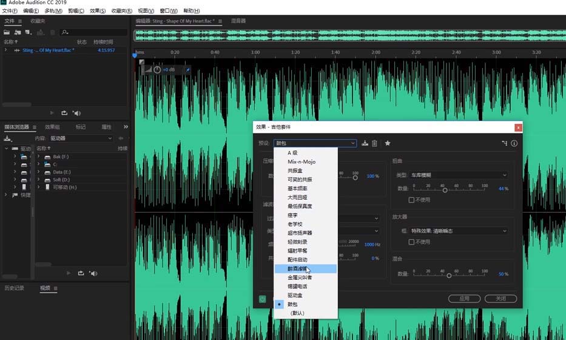The image size is (566, 340).
Task: Click the open file folder icon in Files panel
Action: coord(7,32)
